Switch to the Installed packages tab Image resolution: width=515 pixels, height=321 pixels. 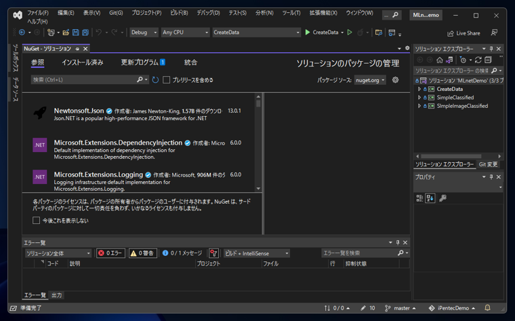coord(83,62)
